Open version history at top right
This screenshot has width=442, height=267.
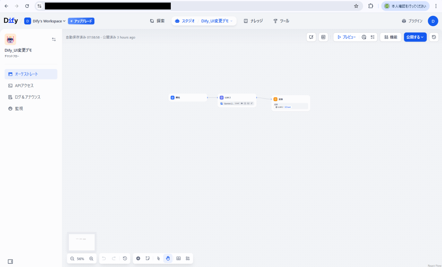434,37
